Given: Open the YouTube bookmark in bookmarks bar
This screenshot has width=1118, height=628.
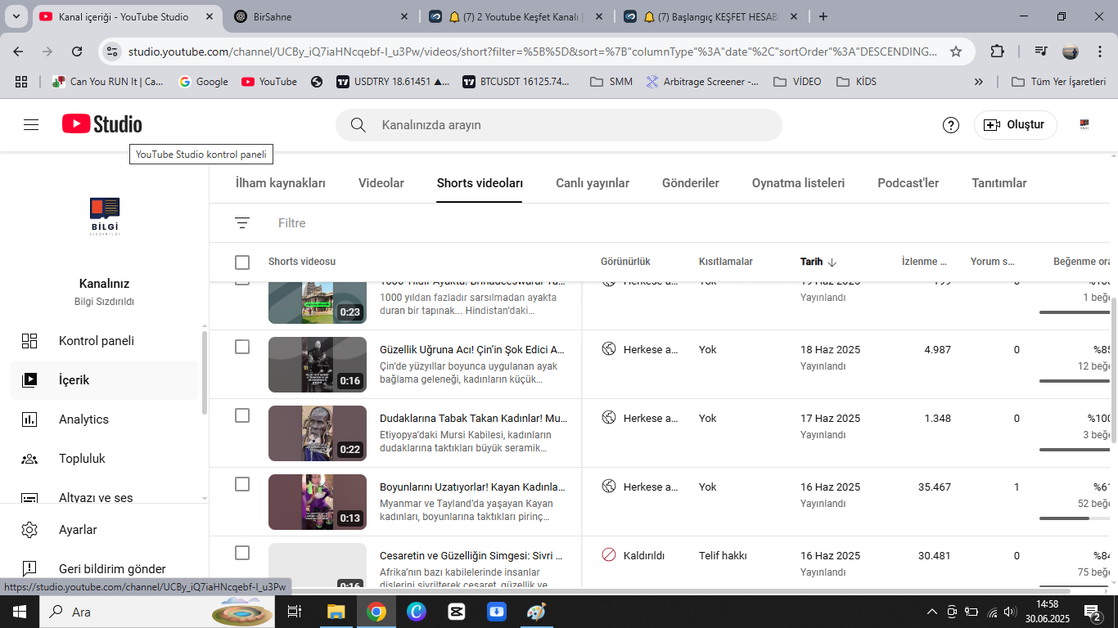Looking at the screenshot, I should (269, 82).
